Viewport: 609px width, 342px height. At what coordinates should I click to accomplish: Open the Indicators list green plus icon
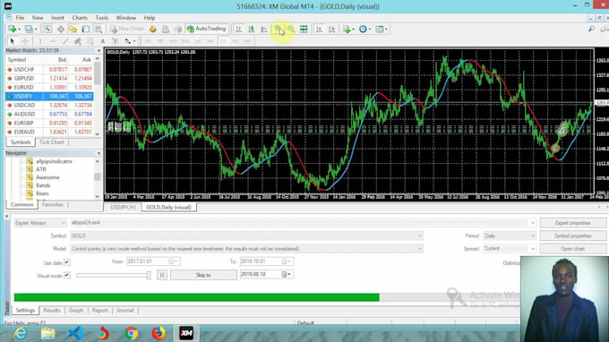click(347, 30)
